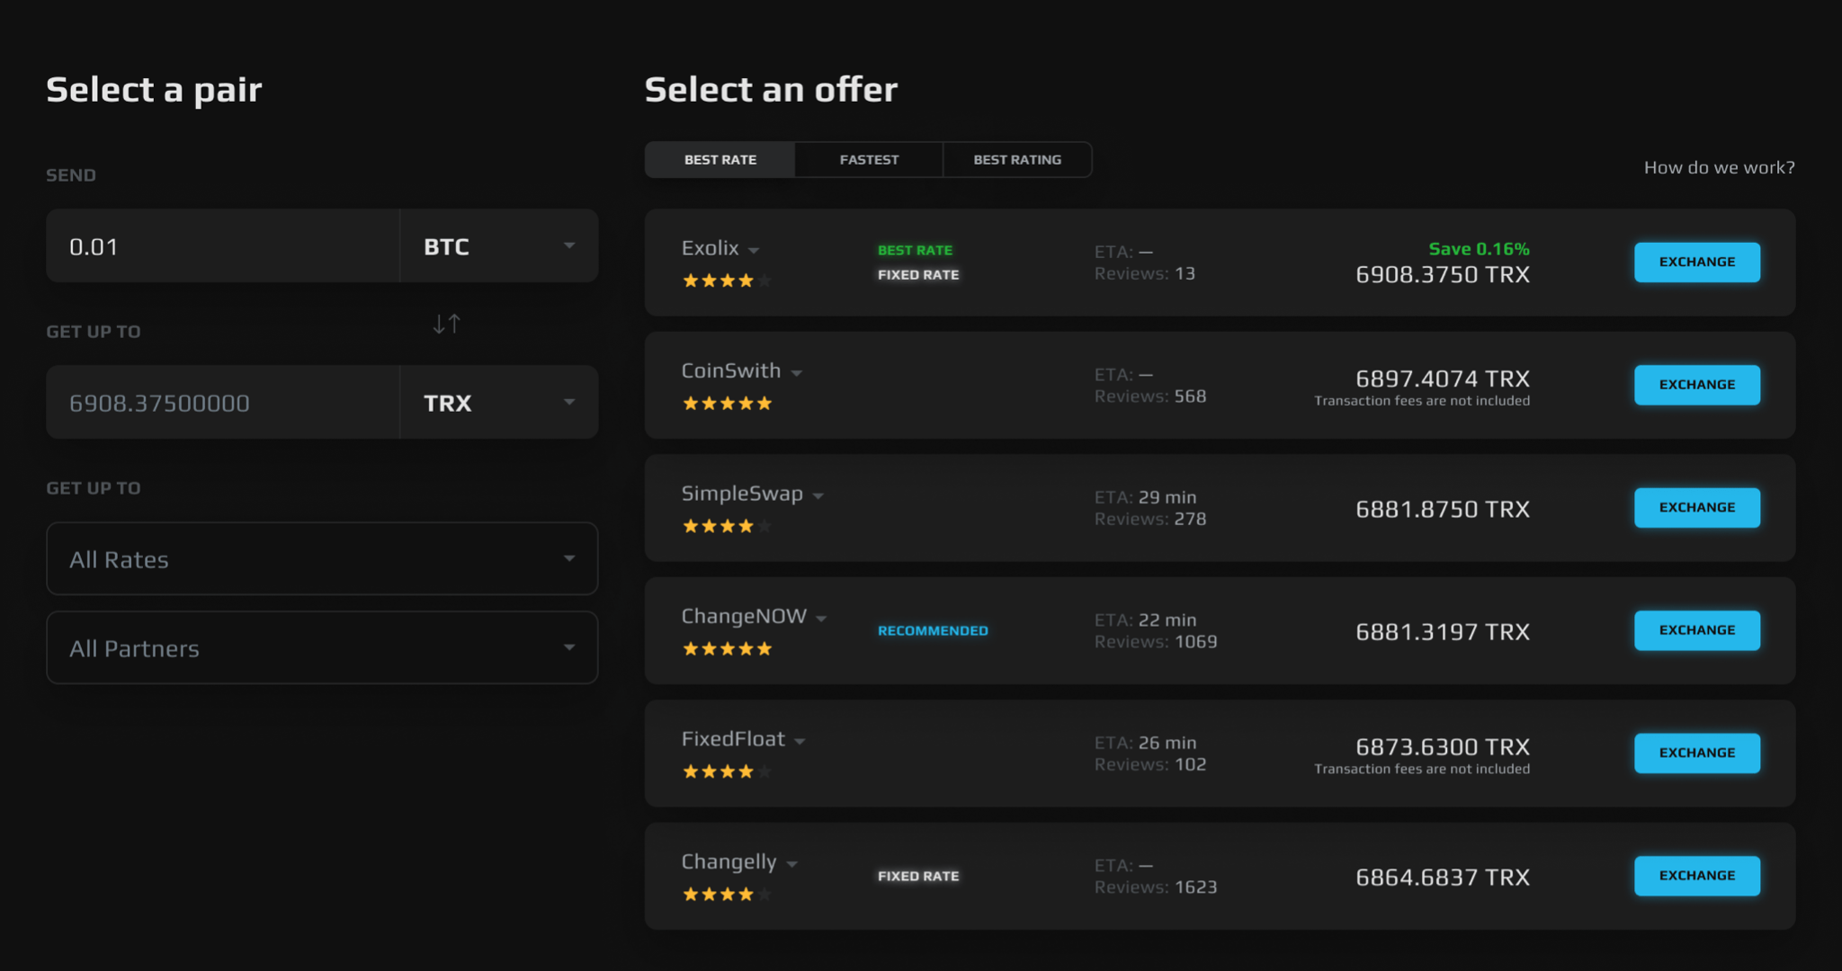
Task: Click the 6873.6300 TRX amount
Action: coord(1443,747)
